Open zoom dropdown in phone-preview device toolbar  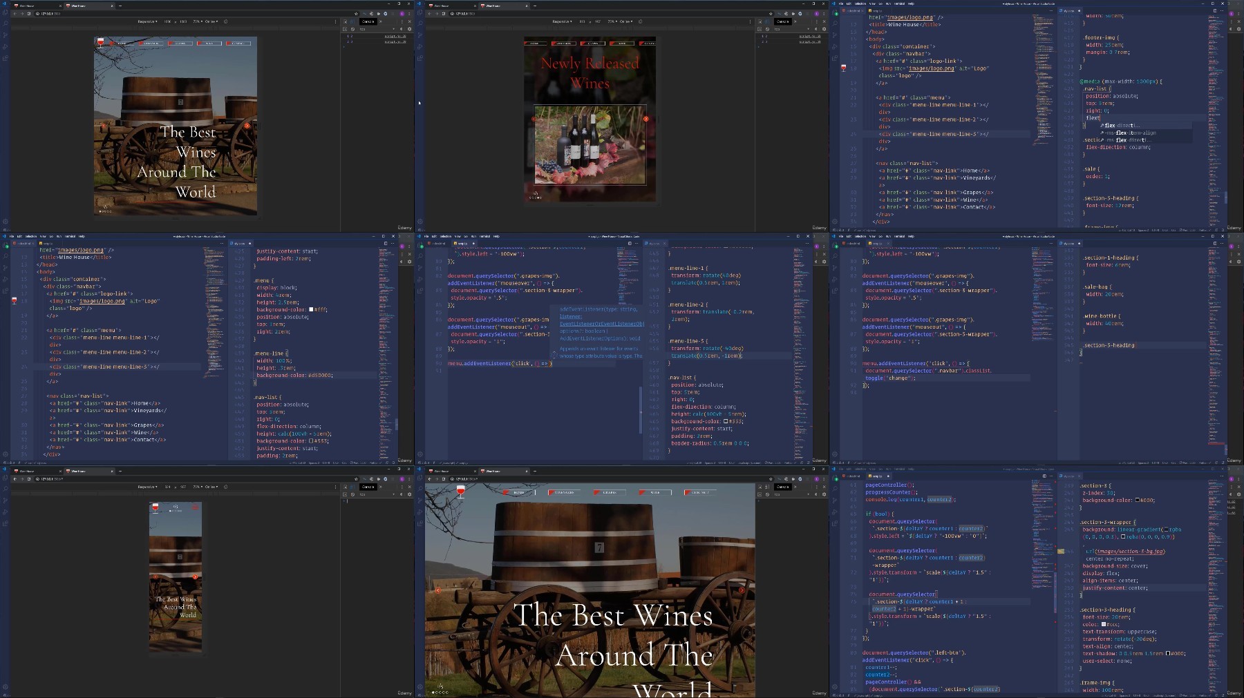coord(197,487)
